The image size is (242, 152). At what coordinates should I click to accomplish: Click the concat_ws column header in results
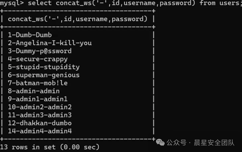pyautogui.click(x=78, y=19)
